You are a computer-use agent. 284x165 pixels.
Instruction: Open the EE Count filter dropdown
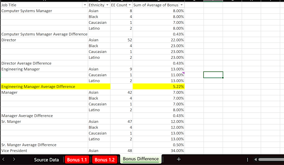(130, 5)
